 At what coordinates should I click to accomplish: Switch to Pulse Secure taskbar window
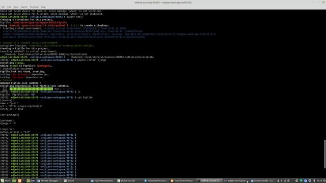[x=127, y=181]
